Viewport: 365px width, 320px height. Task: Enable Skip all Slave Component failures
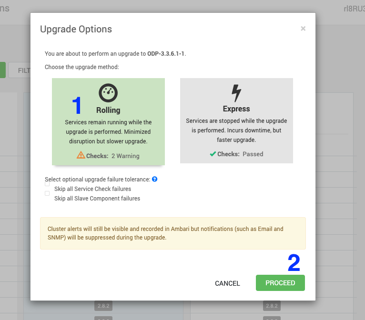click(x=47, y=193)
